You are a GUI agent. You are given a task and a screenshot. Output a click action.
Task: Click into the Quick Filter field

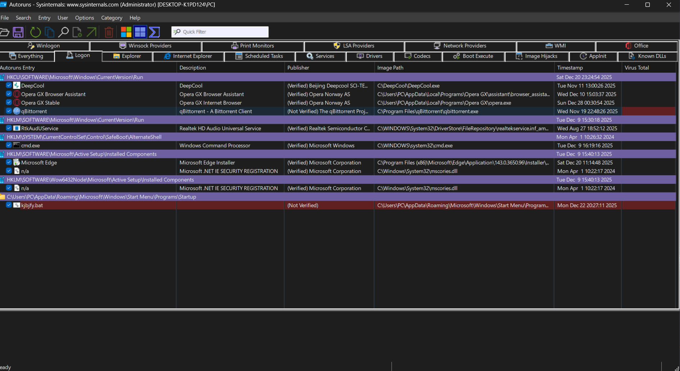(x=220, y=32)
